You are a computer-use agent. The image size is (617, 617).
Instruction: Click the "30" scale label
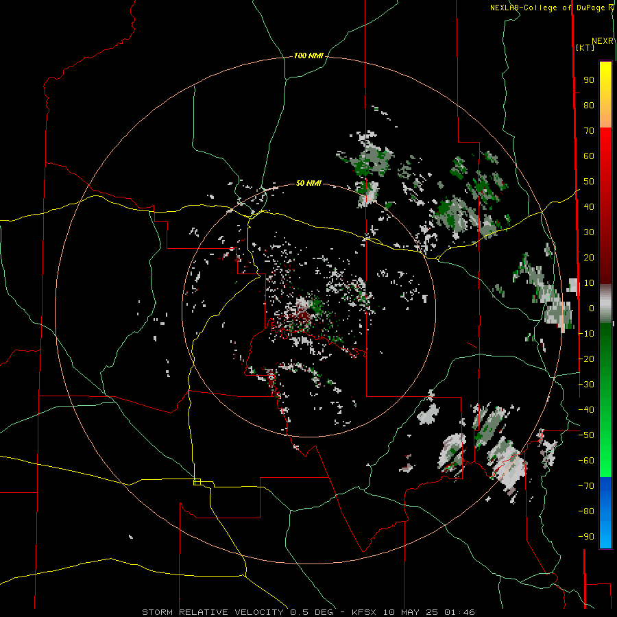pyautogui.click(x=589, y=232)
